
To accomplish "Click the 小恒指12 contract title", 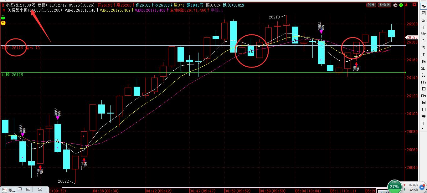I will (x=14, y=5).
